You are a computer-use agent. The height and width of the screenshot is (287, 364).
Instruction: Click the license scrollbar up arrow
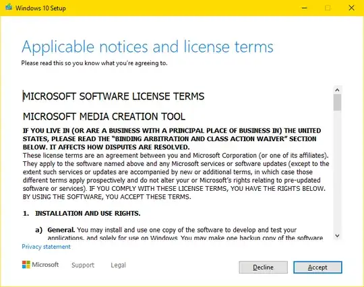pyautogui.click(x=337, y=90)
